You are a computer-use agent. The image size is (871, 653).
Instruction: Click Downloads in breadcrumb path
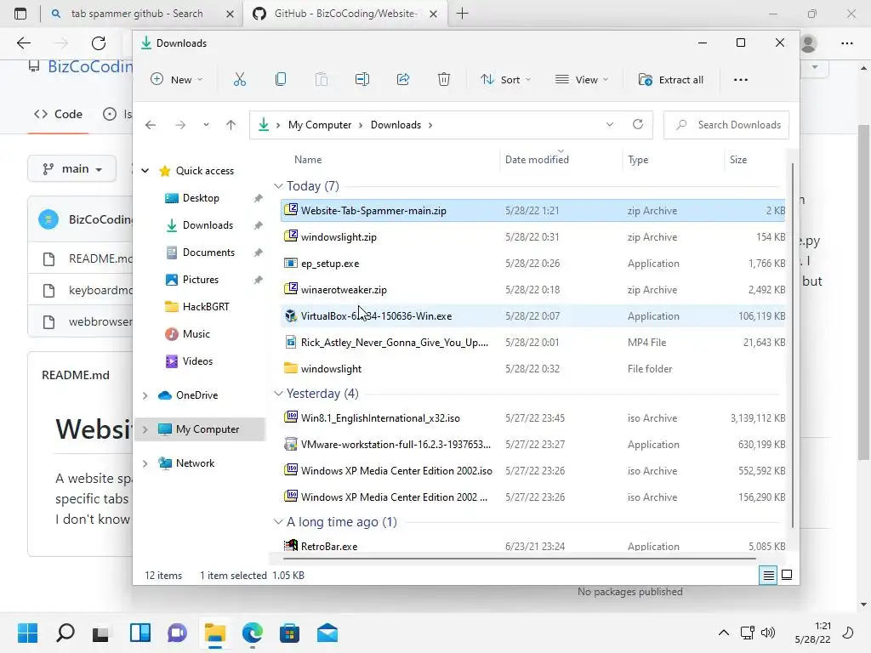pos(396,125)
